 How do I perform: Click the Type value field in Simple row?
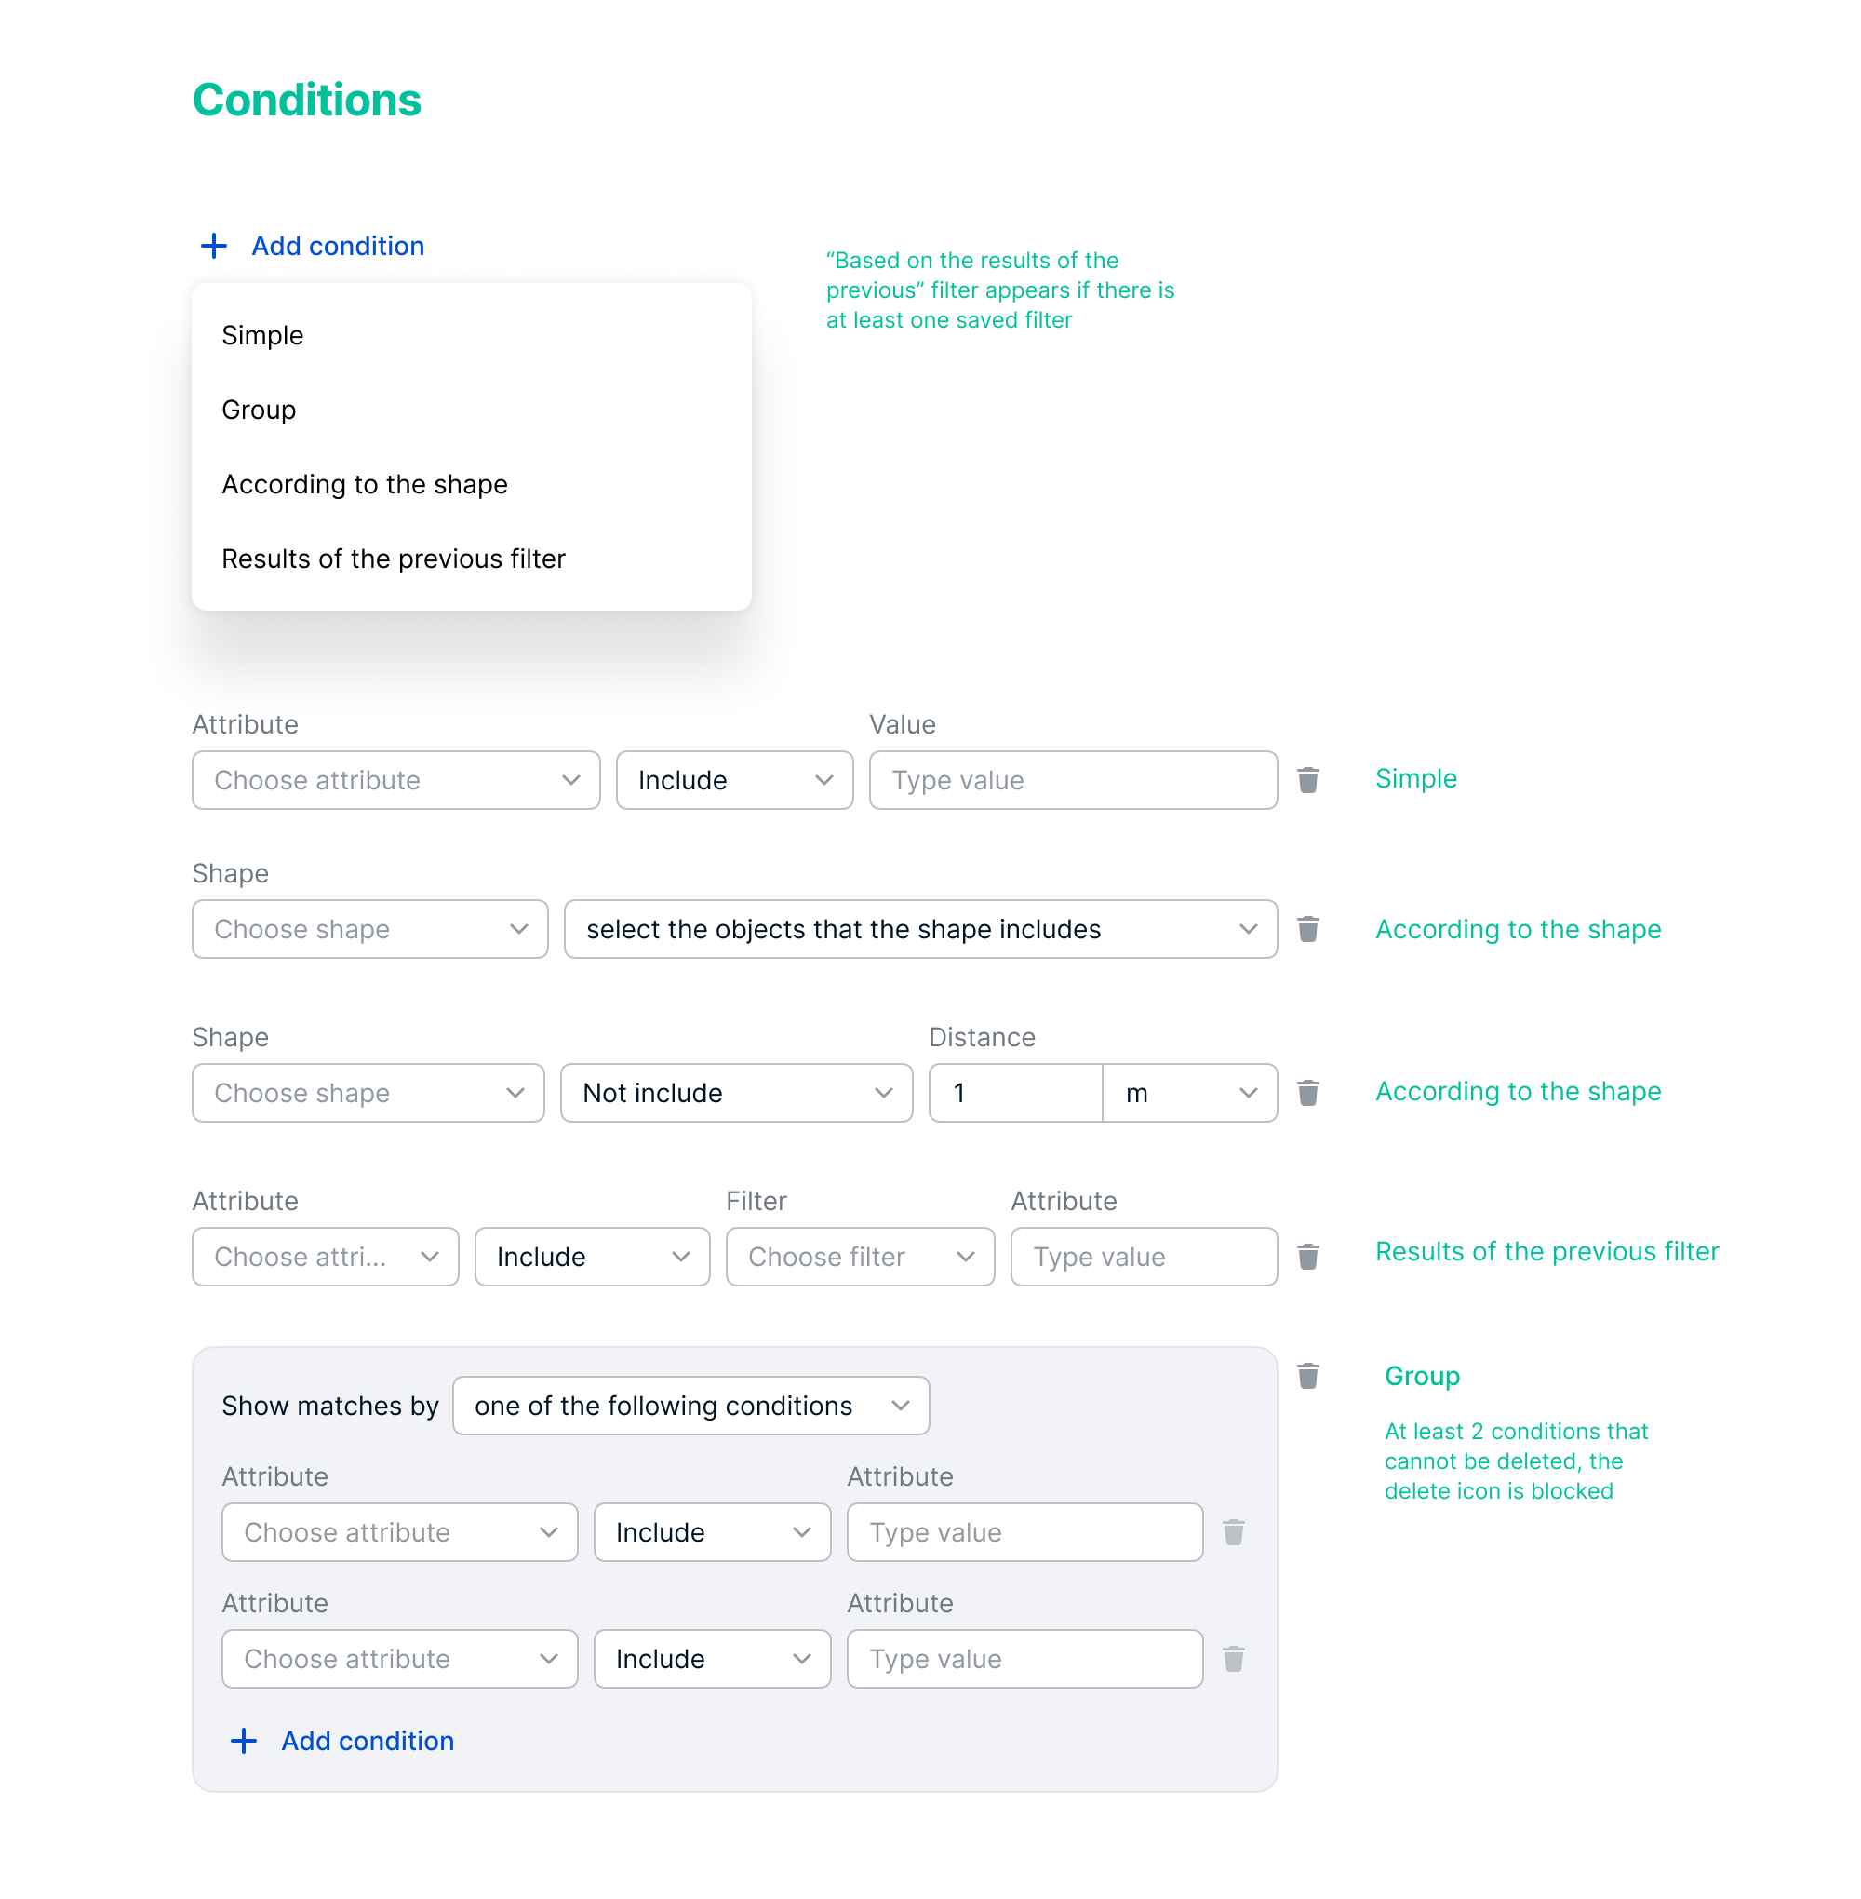(1072, 780)
